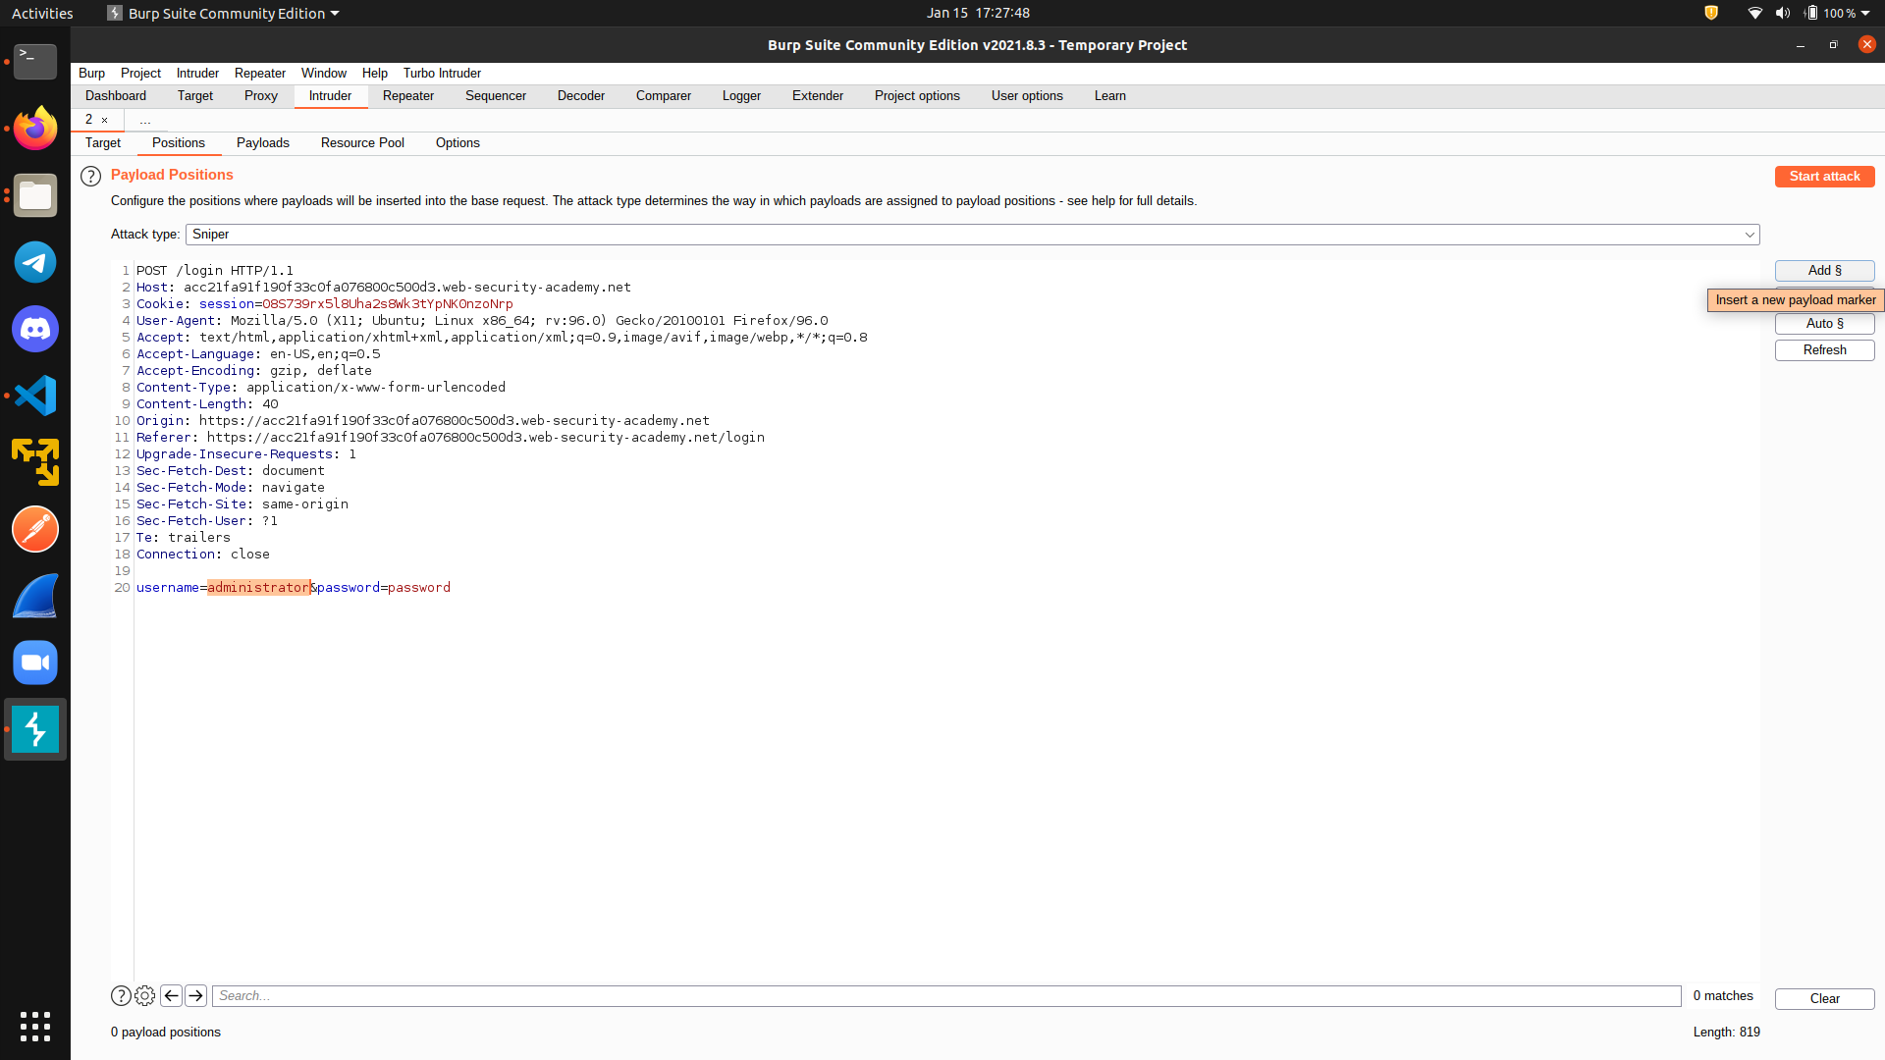Screen dimensions: 1885x1060
Task: Open the Intruder Target sub-tab
Action: click(x=103, y=143)
